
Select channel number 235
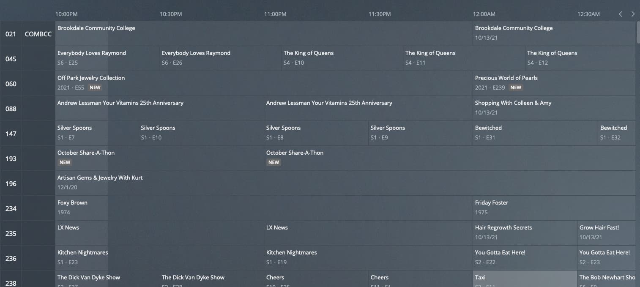coord(11,233)
